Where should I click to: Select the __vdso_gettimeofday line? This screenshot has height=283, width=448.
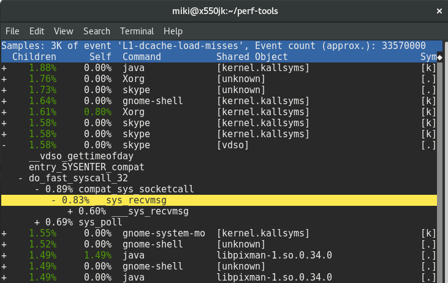coord(77,156)
